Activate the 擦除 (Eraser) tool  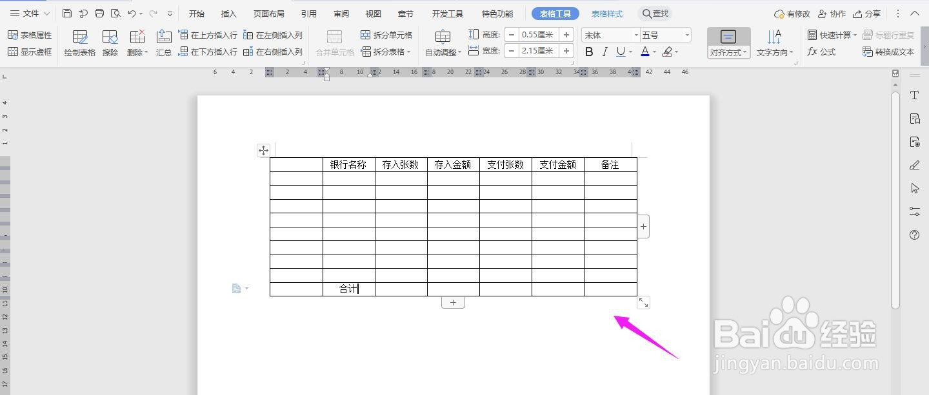110,43
